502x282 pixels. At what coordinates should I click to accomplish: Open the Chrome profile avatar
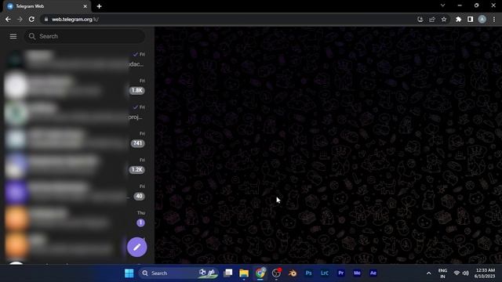click(482, 20)
